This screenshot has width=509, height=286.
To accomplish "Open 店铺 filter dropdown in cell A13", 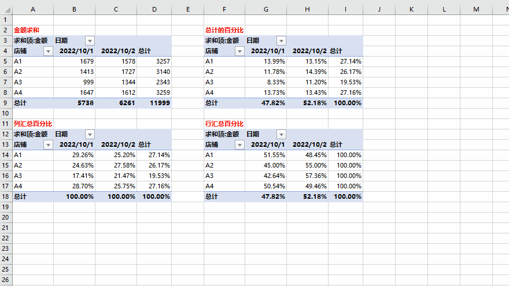I will (x=48, y=144).
